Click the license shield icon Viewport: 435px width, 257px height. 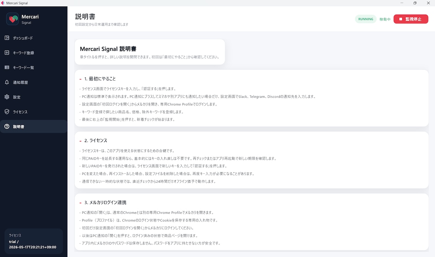[7, 112]
